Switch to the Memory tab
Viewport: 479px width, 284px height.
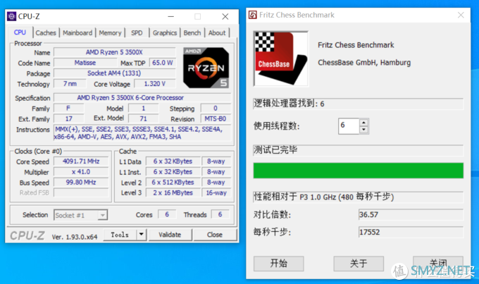click(x=110, y=32)
